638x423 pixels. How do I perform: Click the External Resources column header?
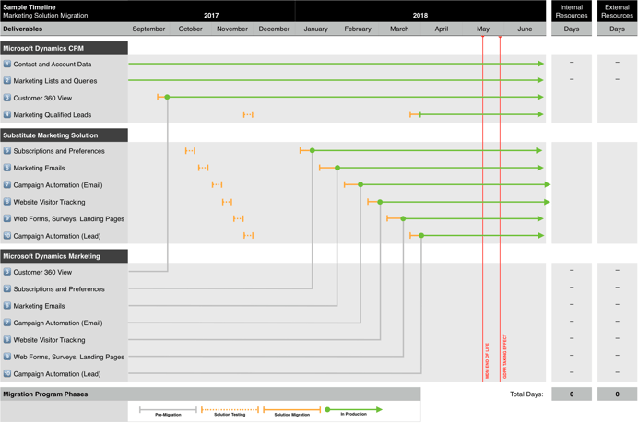pos(617,11)
